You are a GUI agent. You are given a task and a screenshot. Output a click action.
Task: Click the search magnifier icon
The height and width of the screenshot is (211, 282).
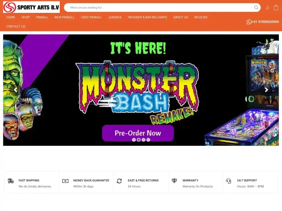point(256,7)
